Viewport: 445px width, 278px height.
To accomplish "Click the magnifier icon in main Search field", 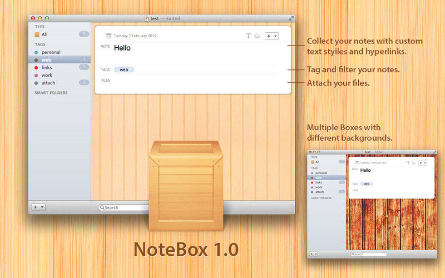I will [102, 207].
